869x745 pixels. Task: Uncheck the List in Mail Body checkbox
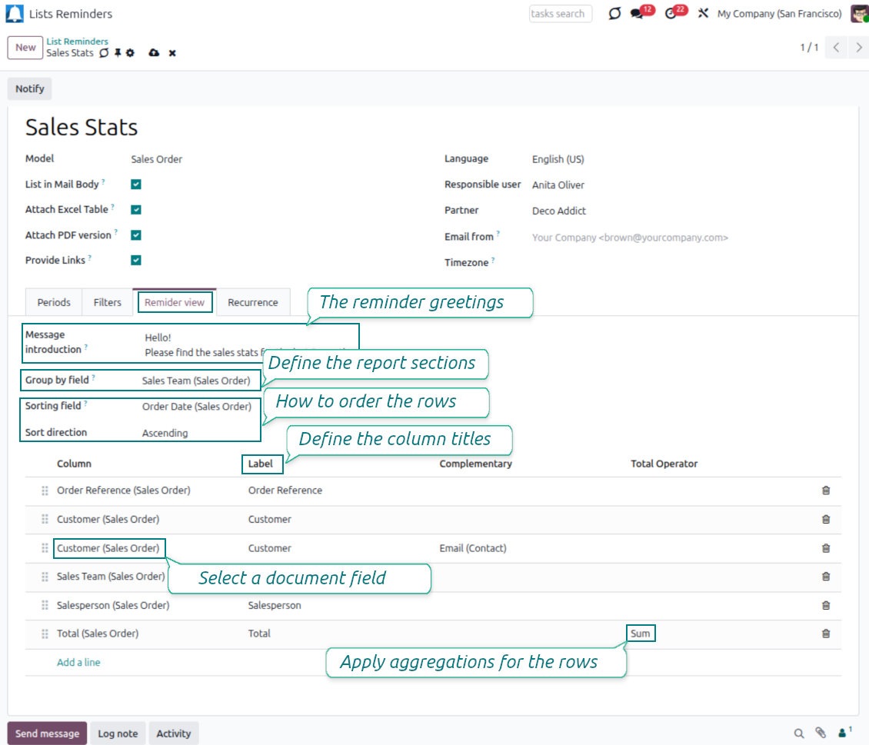tap(136, 185)
